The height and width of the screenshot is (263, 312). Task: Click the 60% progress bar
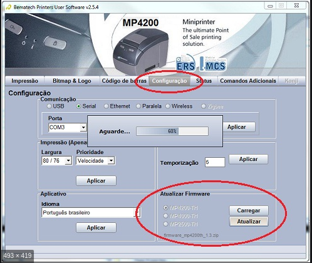(x=172, y=131)
